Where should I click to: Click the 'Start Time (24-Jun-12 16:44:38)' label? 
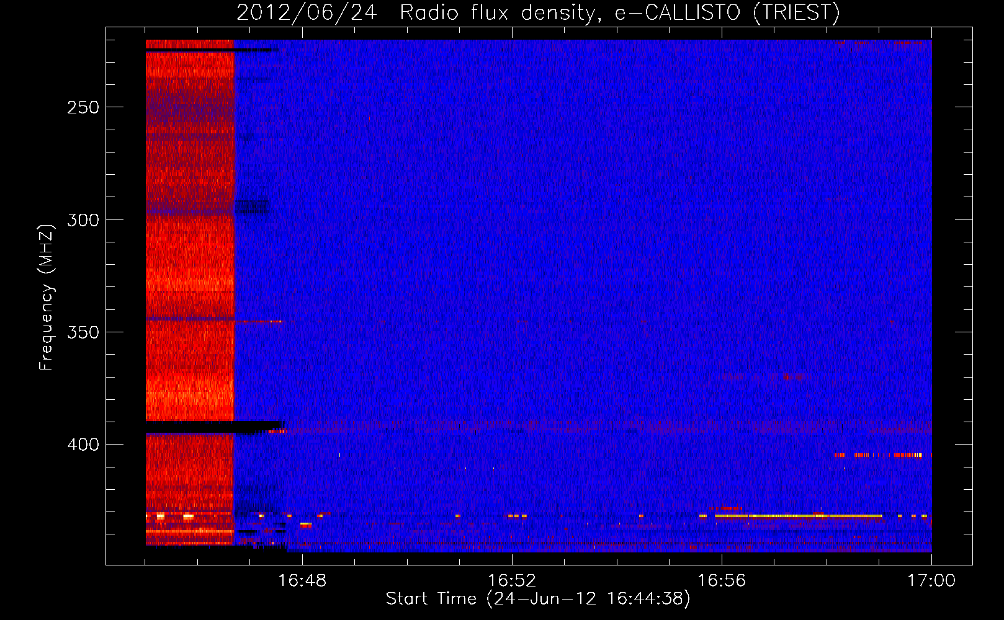(x=538, y=599)
